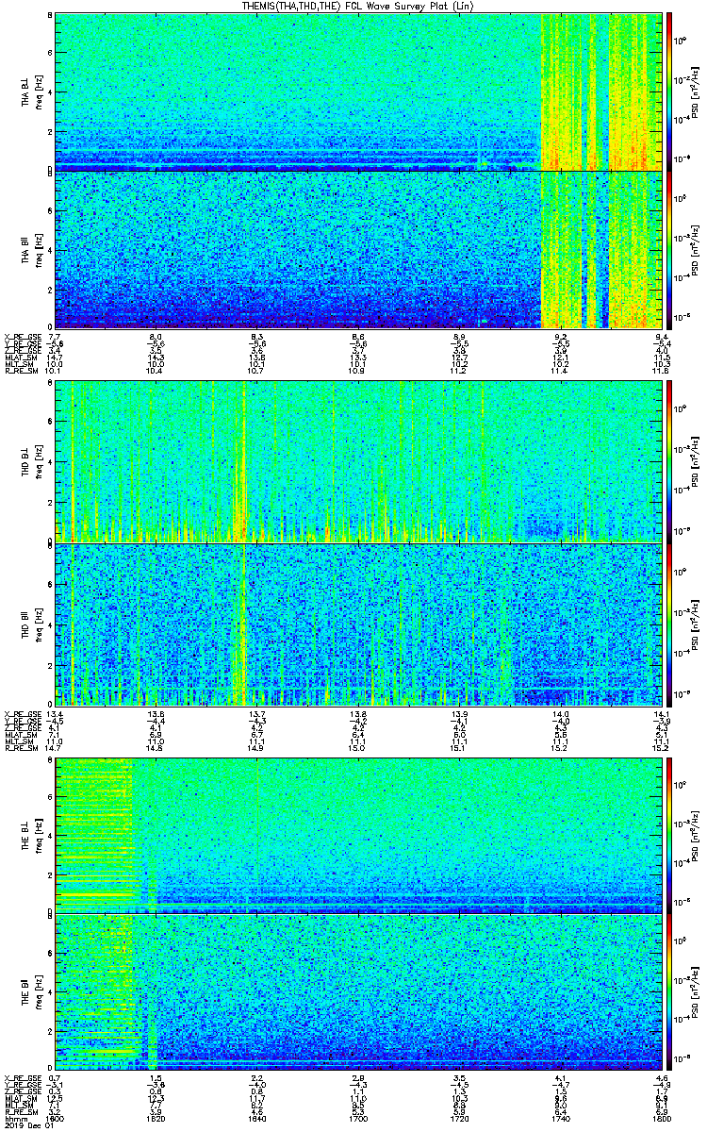This screenshot has height=1132, width=707.
Task: Click the THA B-parallel spectrogram panel
Action: (357, 249)
